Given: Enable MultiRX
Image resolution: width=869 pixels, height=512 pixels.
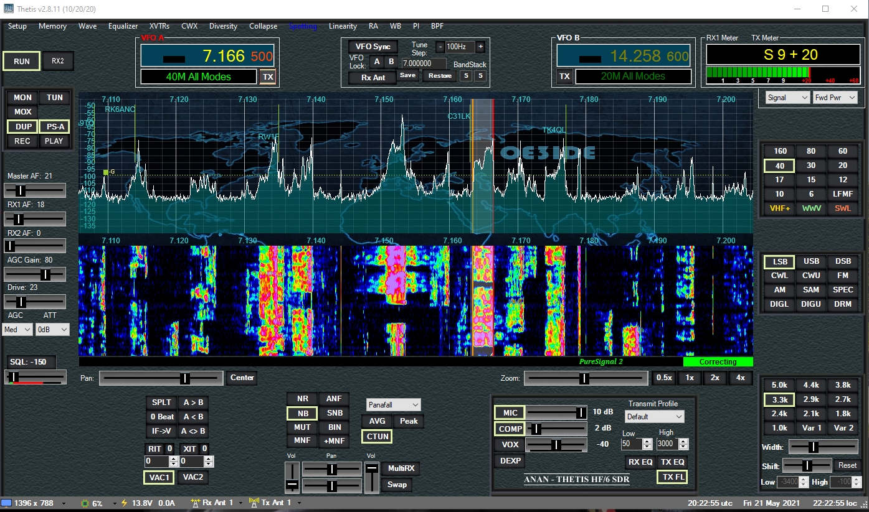Looking at the screenshot, I should 401,468.
